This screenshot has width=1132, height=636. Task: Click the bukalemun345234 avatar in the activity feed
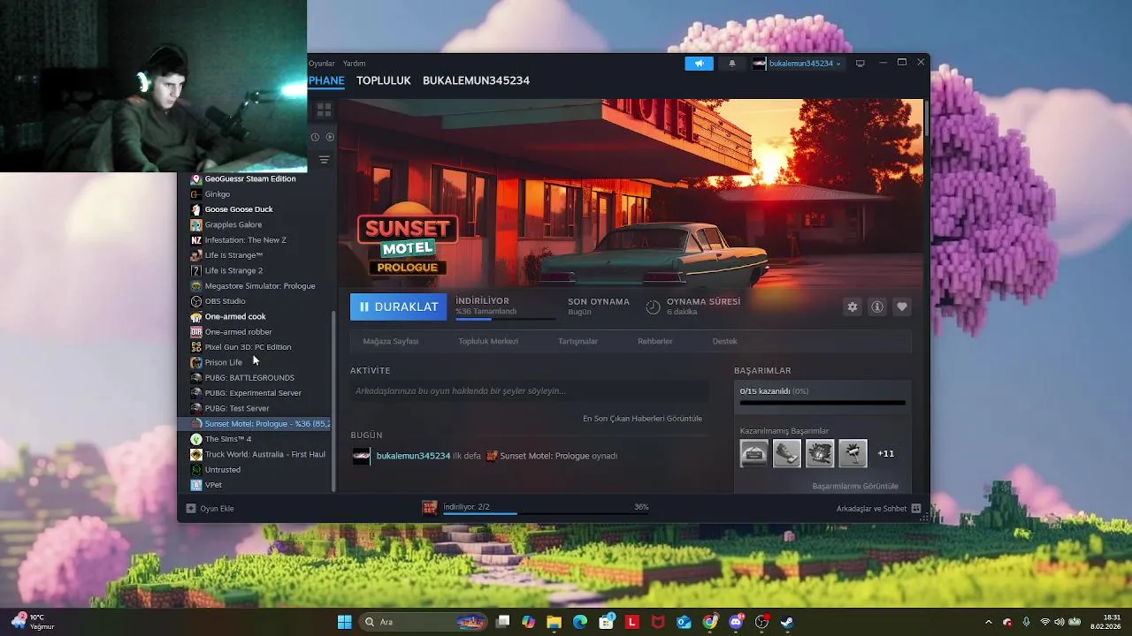click(361, 456)
